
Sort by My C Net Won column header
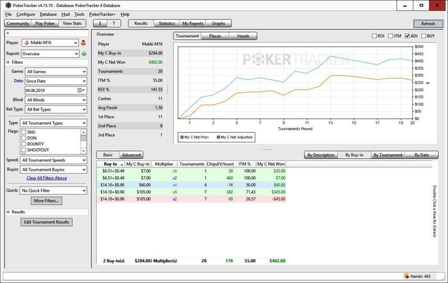tap(271, 164)
